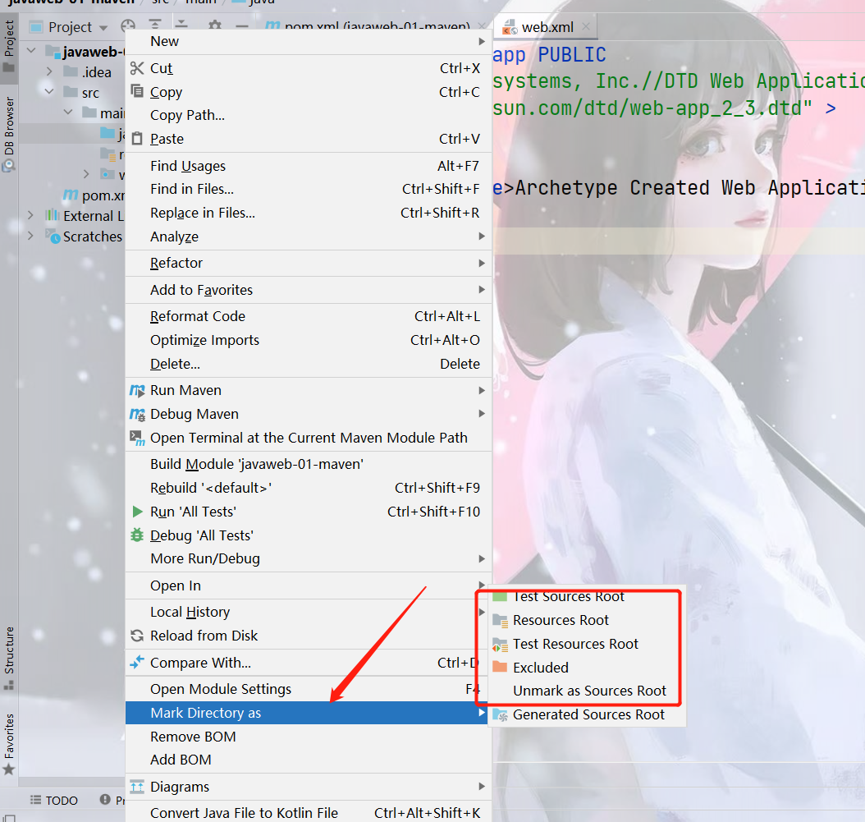Open More Run/Debug submenu
Viewport: 865px width, 822px height.
coord(308,558)
